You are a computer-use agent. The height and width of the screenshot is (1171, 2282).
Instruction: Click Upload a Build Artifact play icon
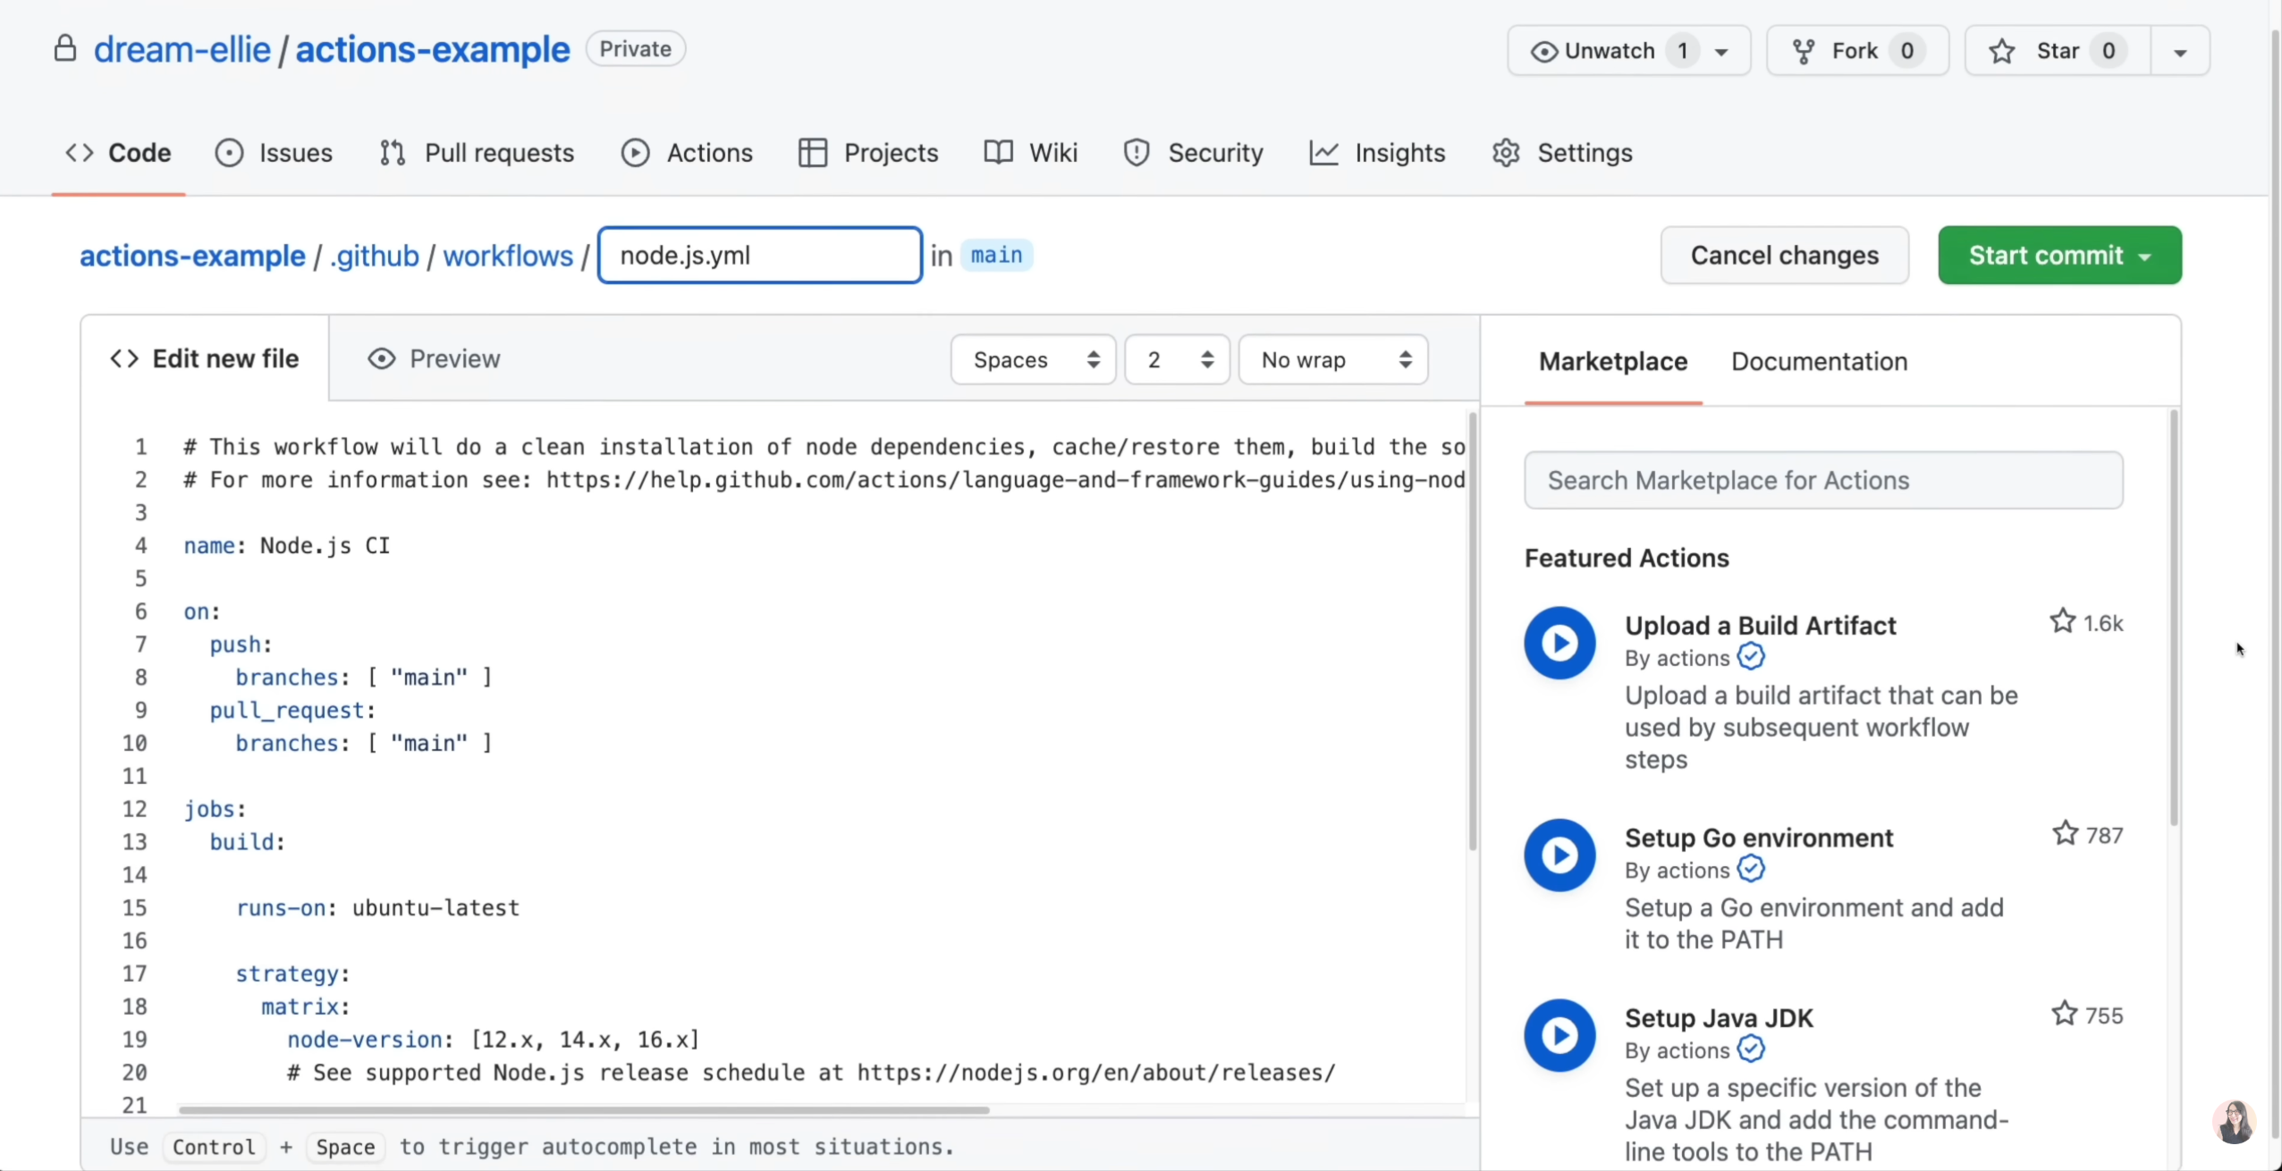(1559, 643)
